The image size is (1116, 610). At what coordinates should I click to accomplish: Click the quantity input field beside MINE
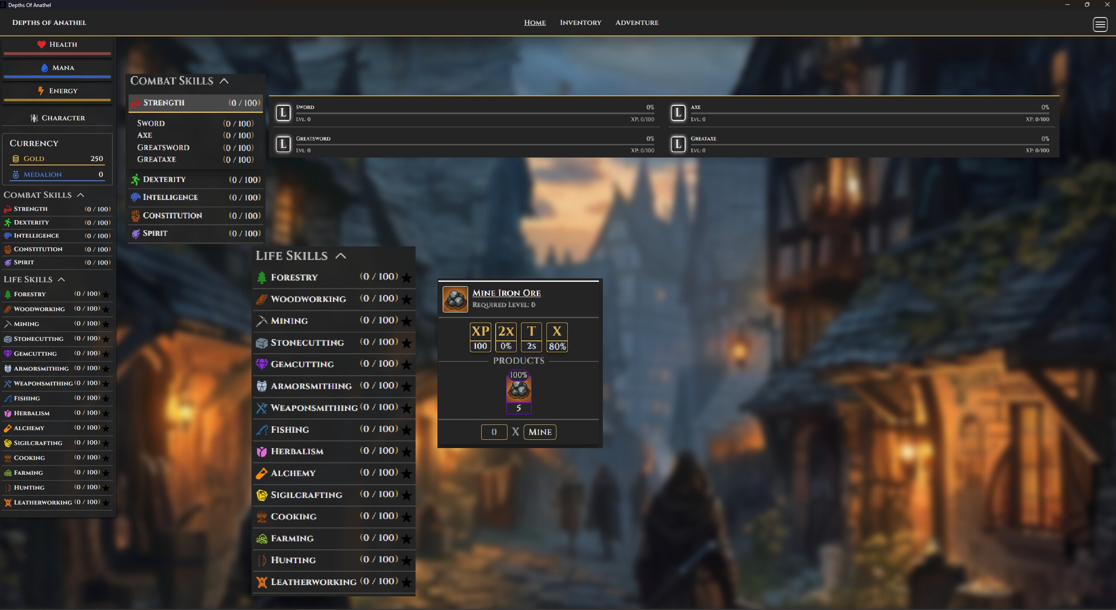[x=493, y=432]
